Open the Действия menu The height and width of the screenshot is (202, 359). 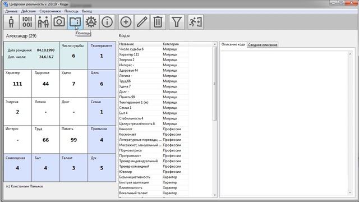coord(29,11)
